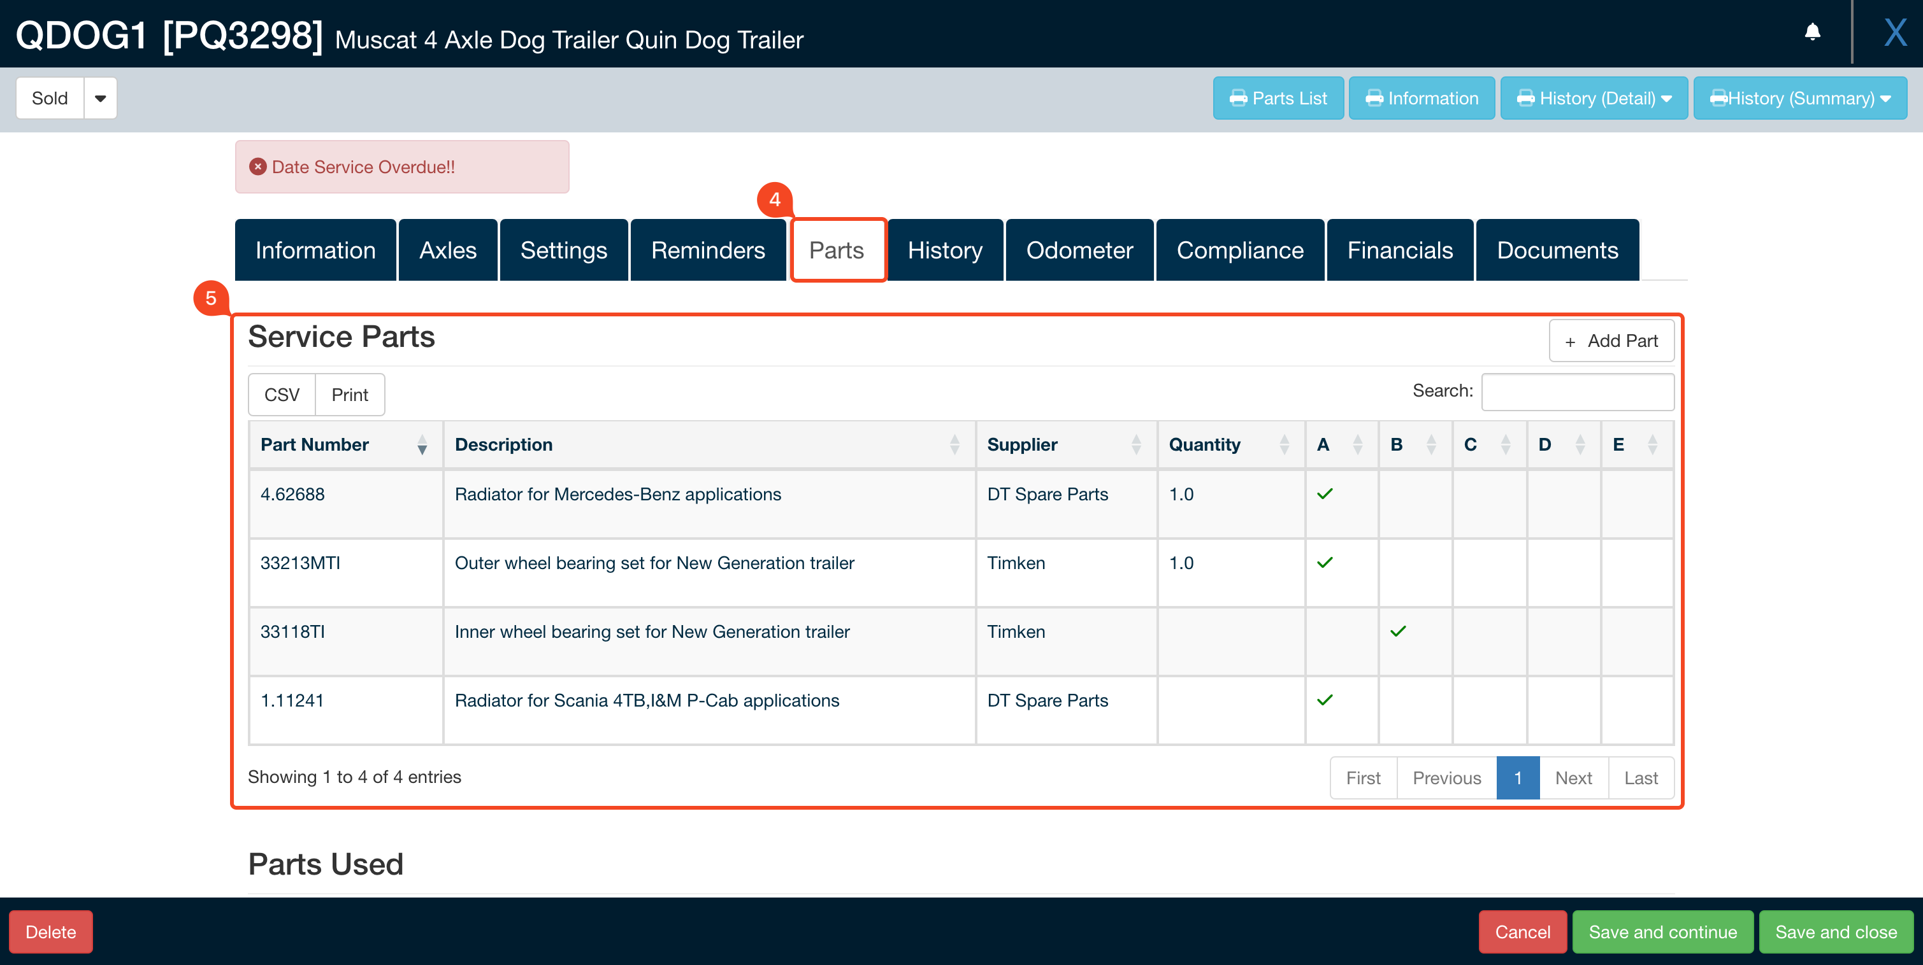Expand the History (Detail) dropdown
This screenshot has height=965, width=1923.
[x=1594, y=97]
